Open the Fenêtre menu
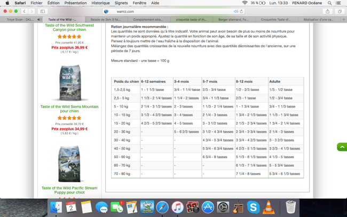347x217 pixels. point(139,3)
